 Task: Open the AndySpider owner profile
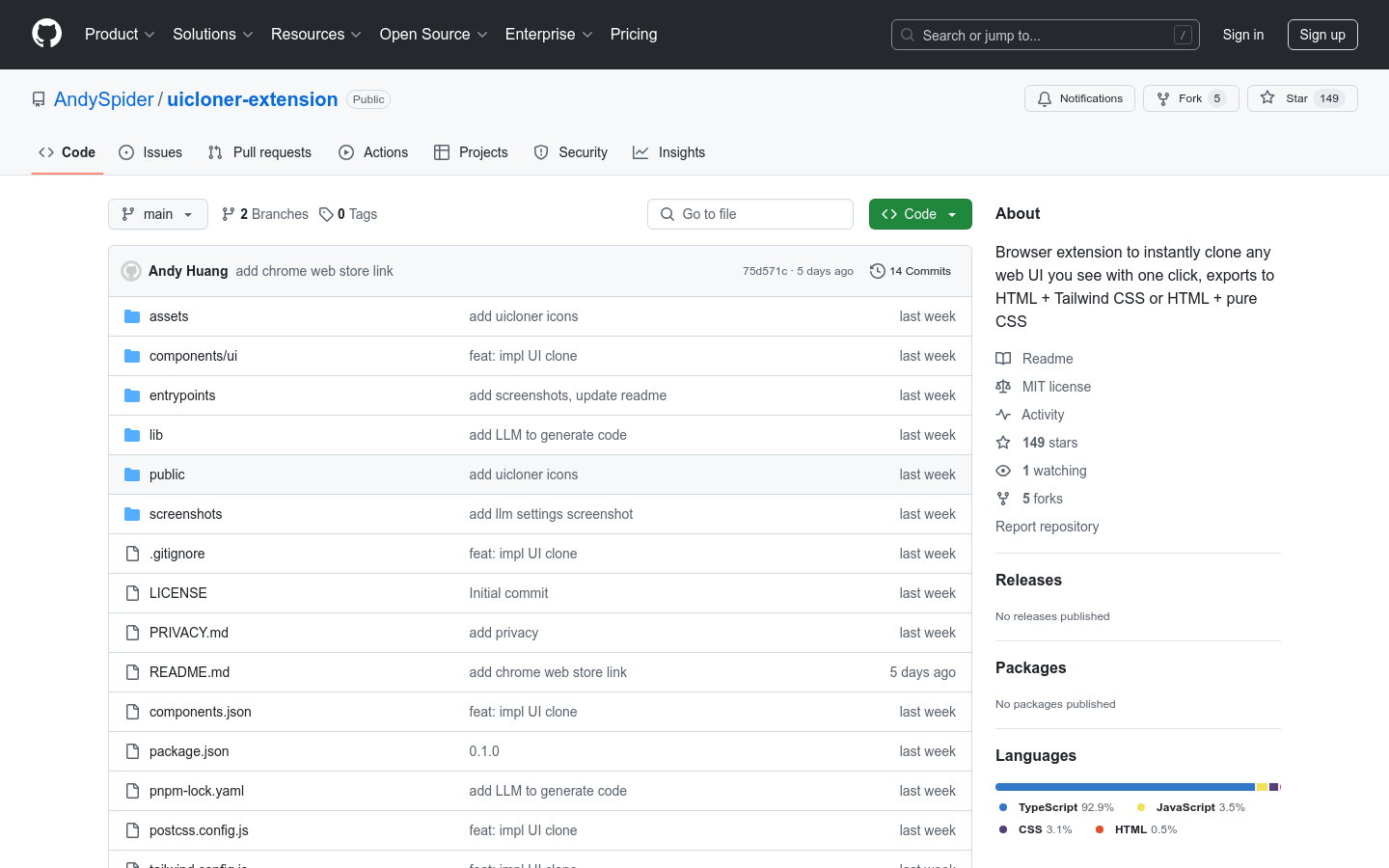104,99
